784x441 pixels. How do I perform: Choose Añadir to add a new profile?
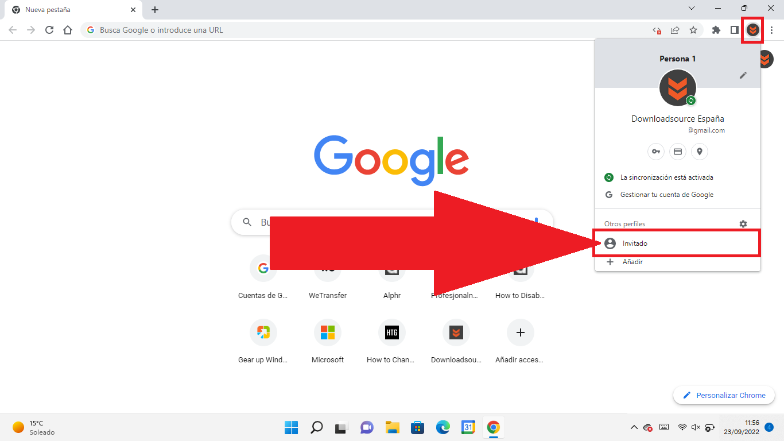tap(677, 262)
